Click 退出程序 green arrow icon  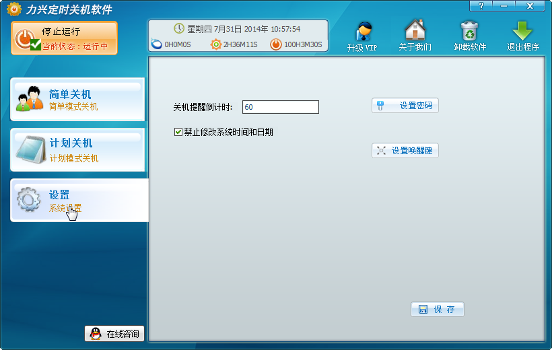[523, 36]
